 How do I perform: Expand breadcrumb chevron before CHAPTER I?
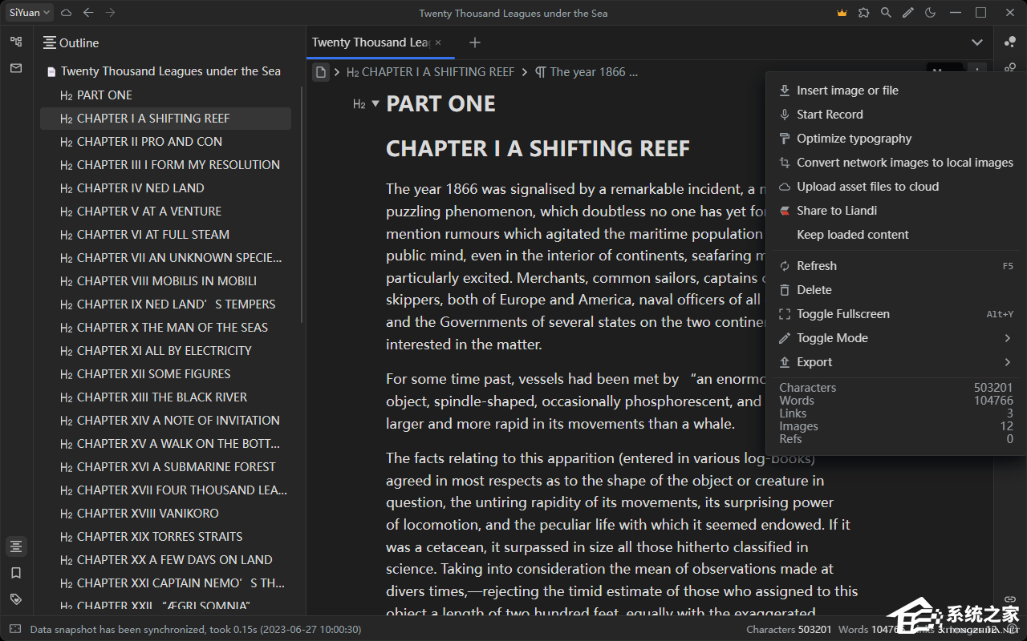coord(338,72)
